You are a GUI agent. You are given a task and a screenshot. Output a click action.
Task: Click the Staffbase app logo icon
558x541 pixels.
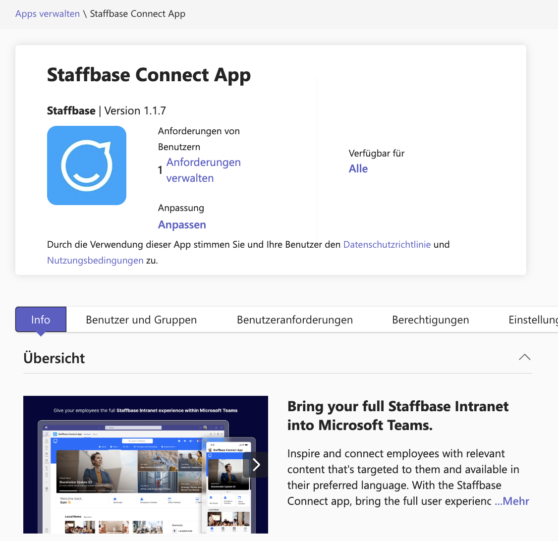[87, 165]
